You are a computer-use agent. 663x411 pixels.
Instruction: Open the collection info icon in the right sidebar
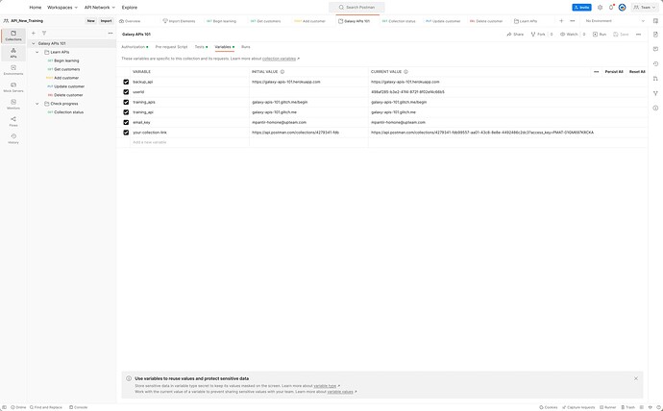point(655,109)
